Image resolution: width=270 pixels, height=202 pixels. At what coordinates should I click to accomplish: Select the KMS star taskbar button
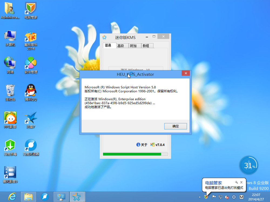point(77,197)
